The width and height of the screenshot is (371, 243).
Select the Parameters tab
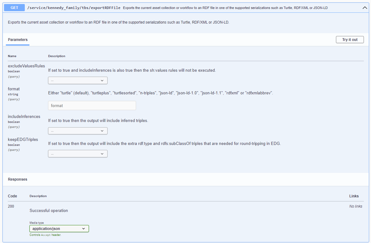coord(17,39)
